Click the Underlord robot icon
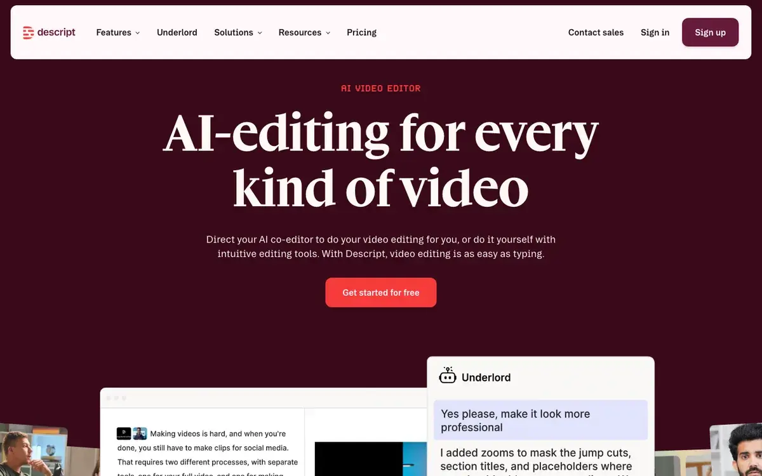 448,376
